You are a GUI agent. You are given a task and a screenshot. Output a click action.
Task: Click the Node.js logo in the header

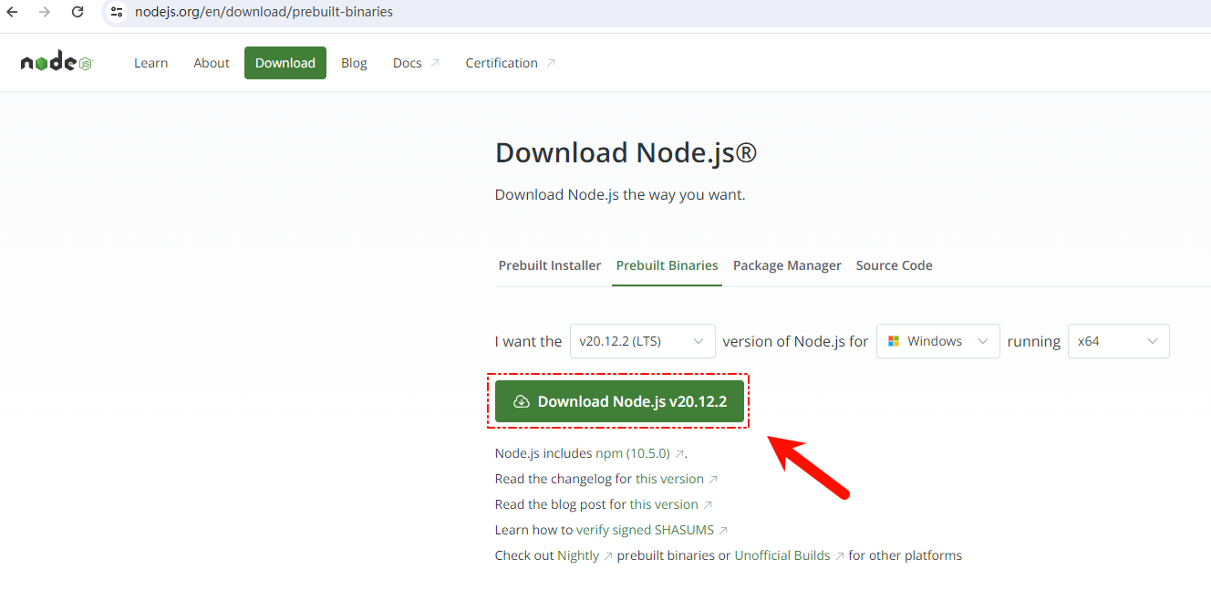[x=57, y=62]
